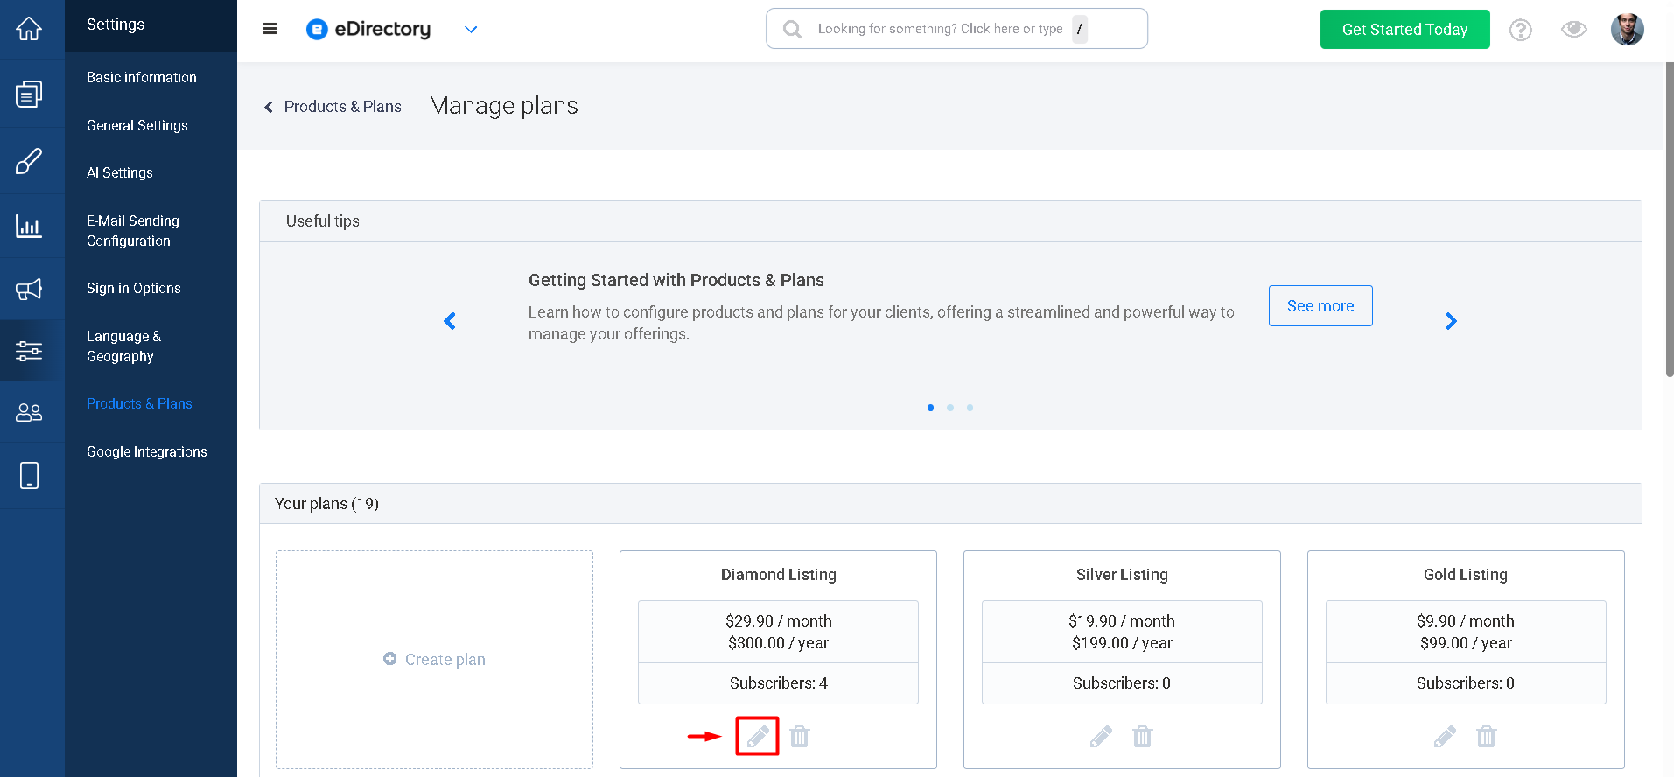The image size is (1674, 777).
Task: Show the previous useful tip
Action: [450, 321]
